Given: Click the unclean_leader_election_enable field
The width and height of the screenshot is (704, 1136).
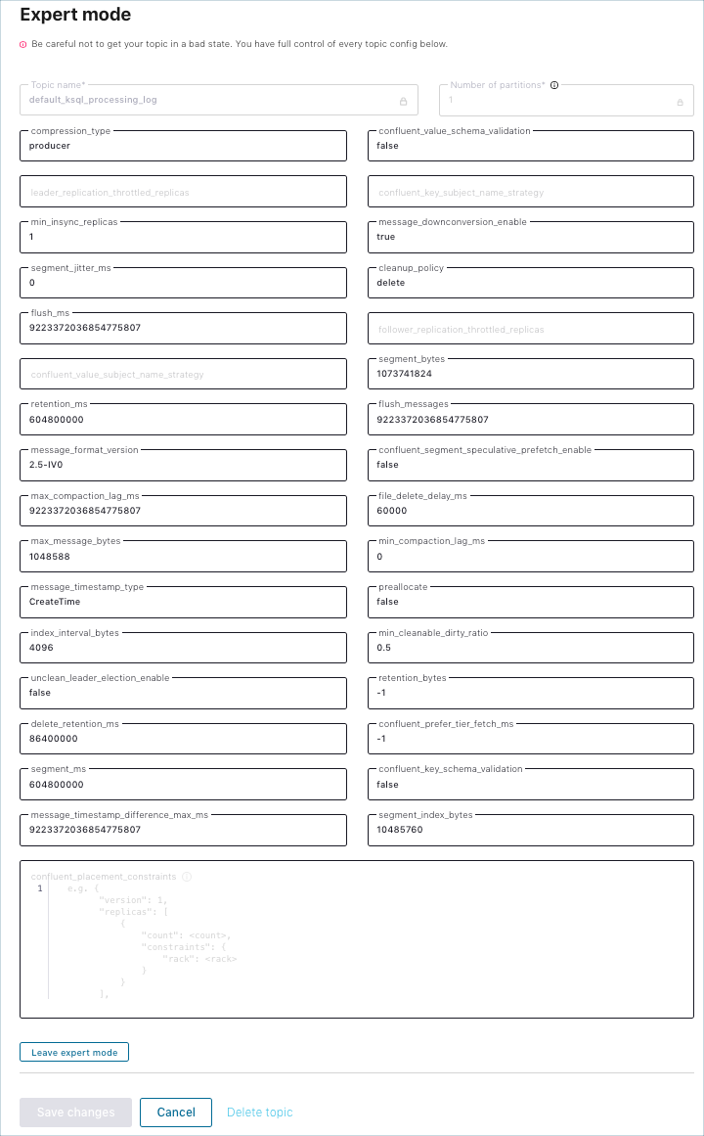Looking at the screenshot, I should pyautogui.click(x=183, y=693).
